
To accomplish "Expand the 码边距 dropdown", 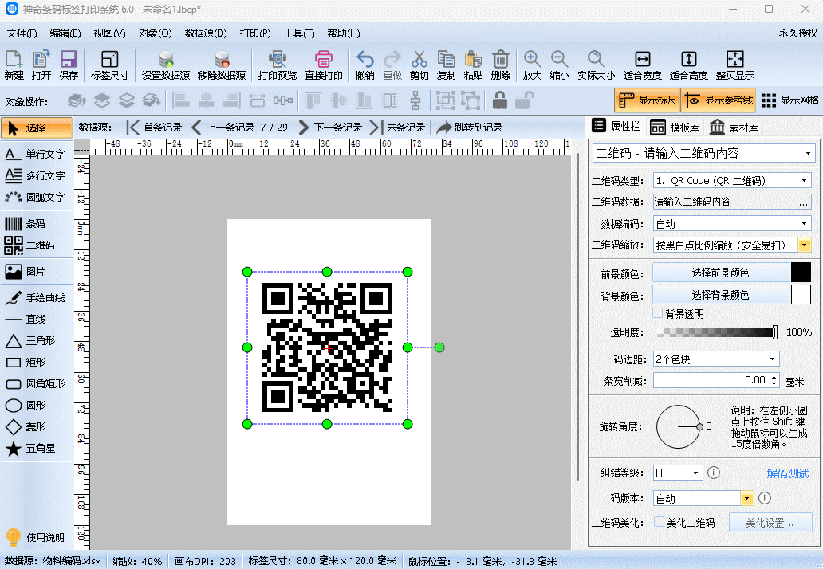I will pos(716,359).
